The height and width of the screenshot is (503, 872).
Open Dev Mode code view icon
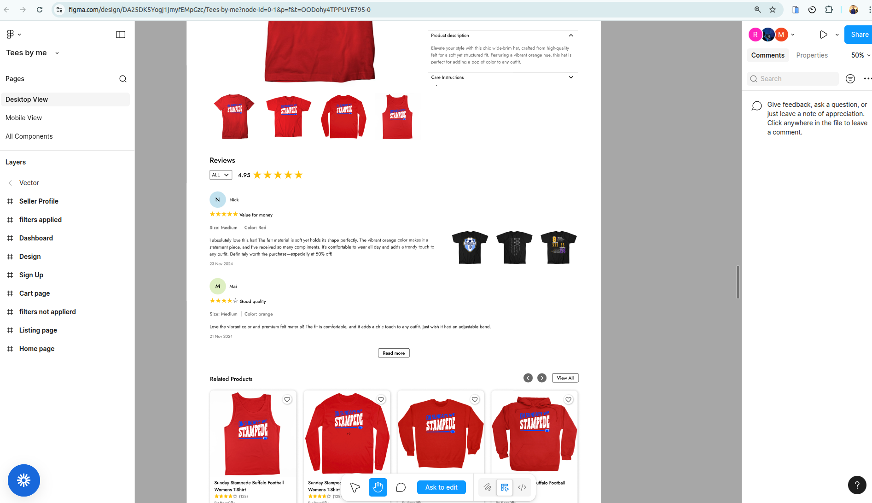(x=522, y=487)
